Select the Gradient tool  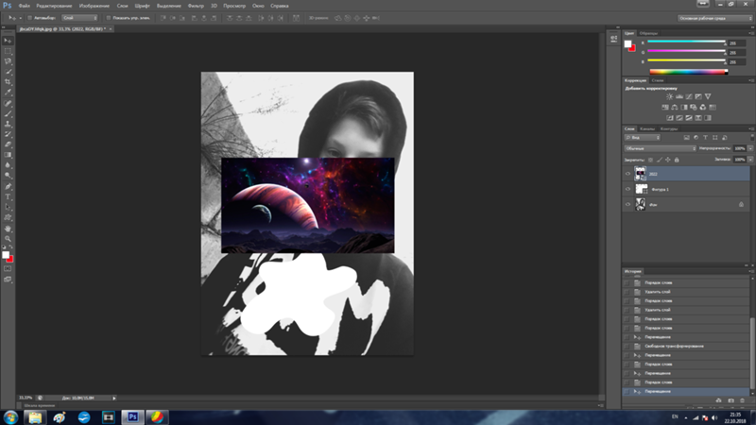tap(8, 155)
